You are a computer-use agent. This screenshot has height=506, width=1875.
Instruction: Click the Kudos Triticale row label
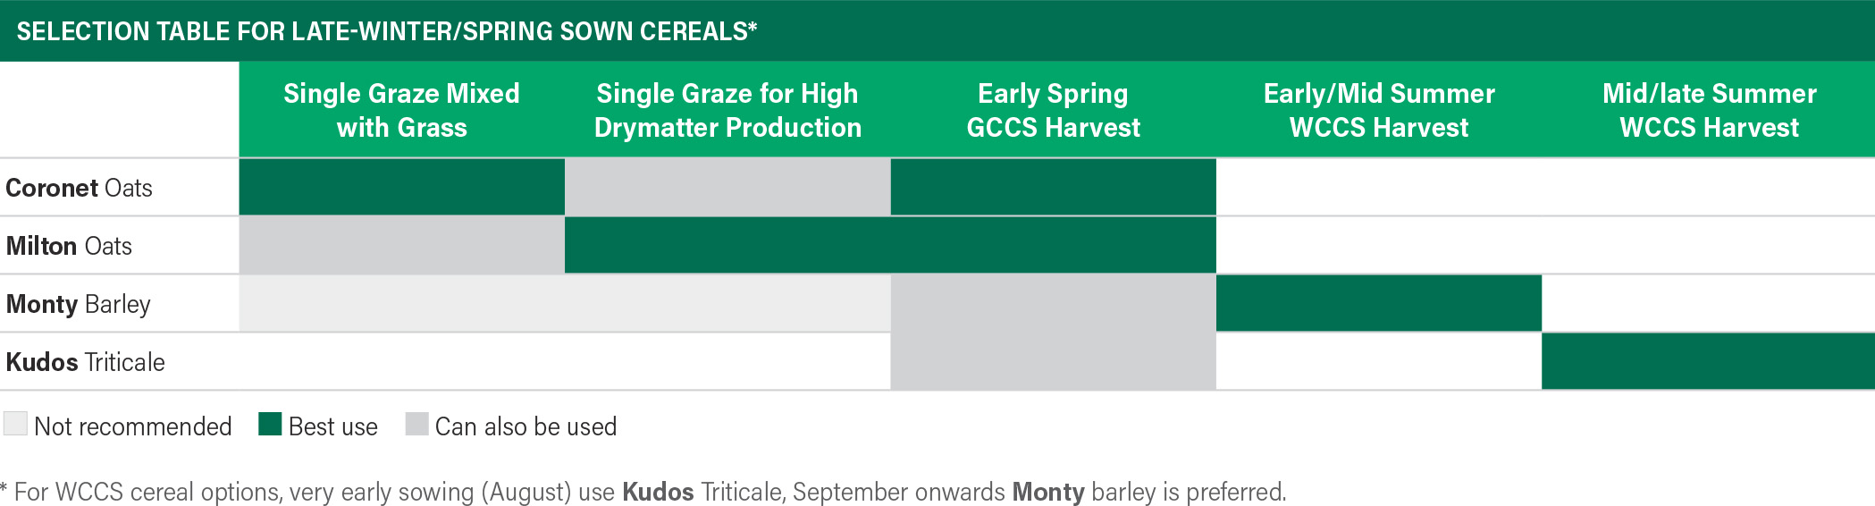click(85, 362)
